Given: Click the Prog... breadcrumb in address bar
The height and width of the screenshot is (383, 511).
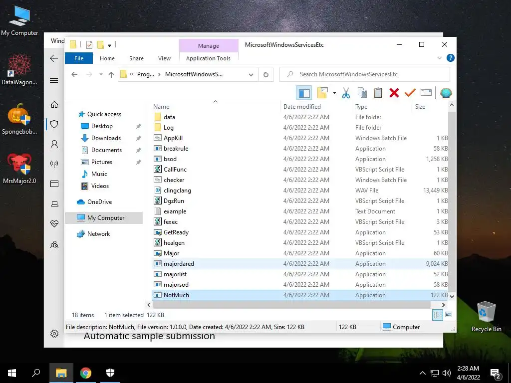Looking at the screenshot, I should coord(146,74).
